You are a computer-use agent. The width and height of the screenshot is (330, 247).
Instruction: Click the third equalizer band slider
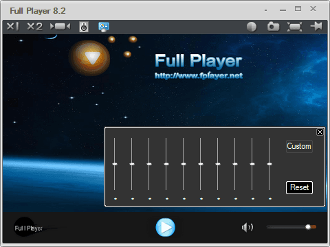(x=149, y=164)
